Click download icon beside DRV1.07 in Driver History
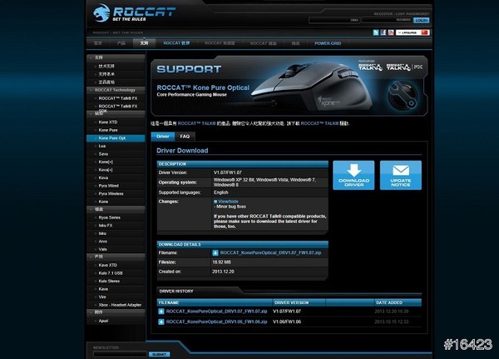Screen dimensions: 499x359 [161, 311]
